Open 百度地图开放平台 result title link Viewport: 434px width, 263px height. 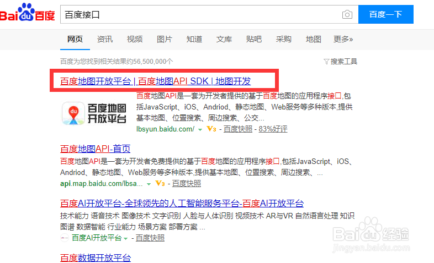click(156, 81)
